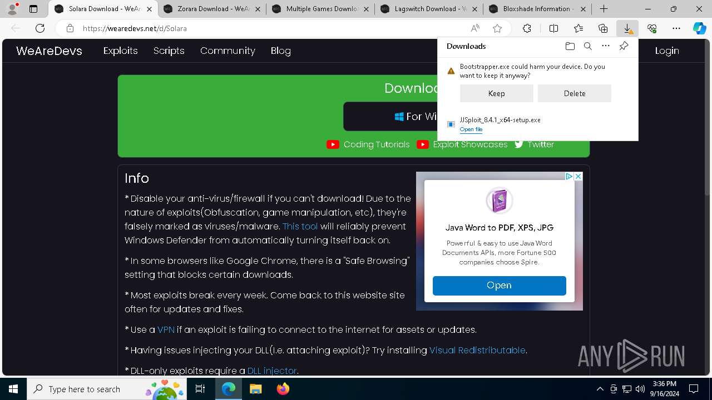Click the Login link

667,51
